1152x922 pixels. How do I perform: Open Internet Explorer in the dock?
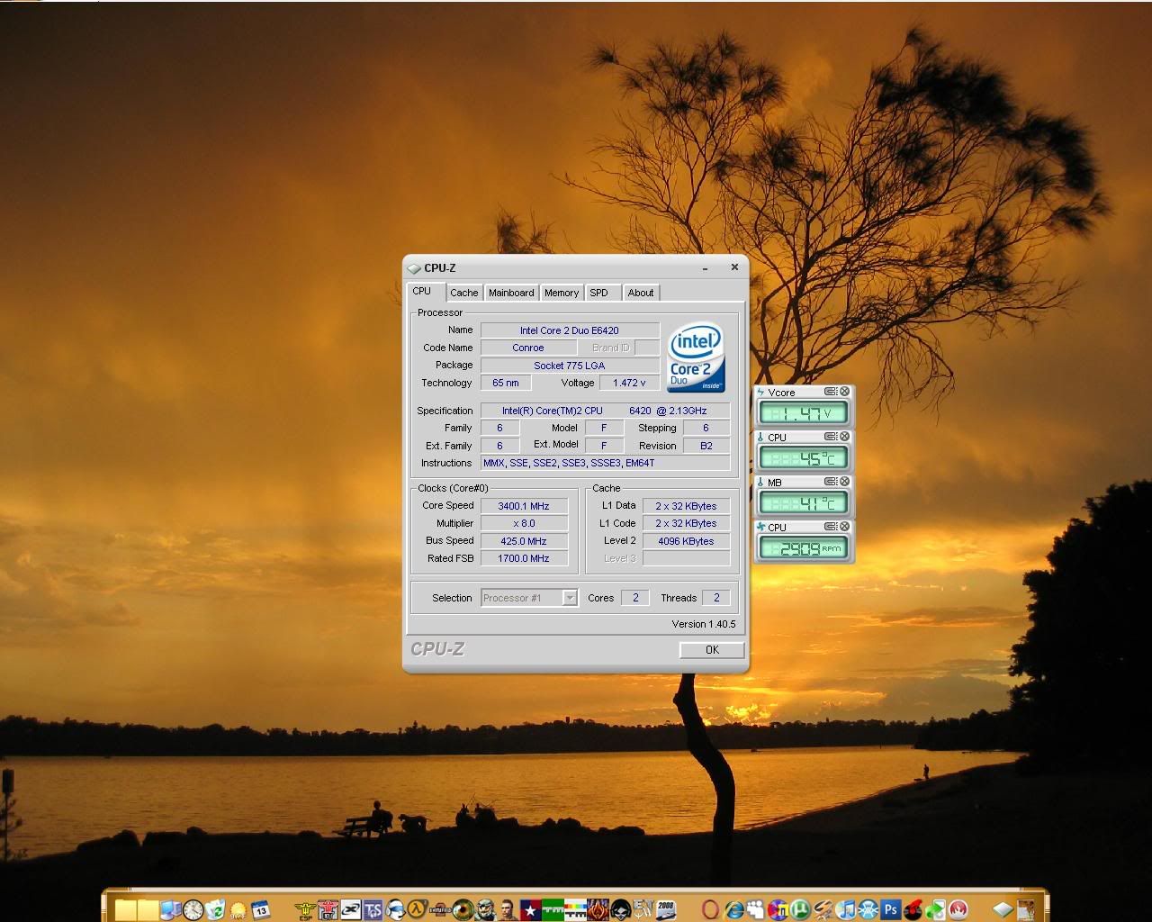[x=733, y=909]
